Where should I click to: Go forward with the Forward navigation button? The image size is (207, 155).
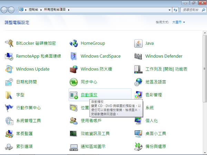[11, 10]
